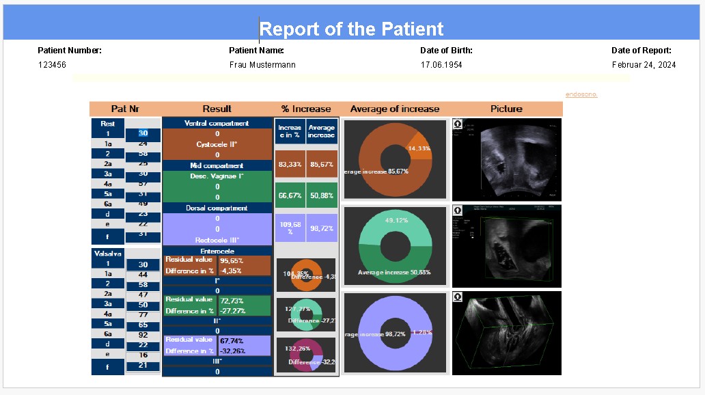Click the % Increase column header
Viewport: 705px width, 395px height.
(306, 109)
